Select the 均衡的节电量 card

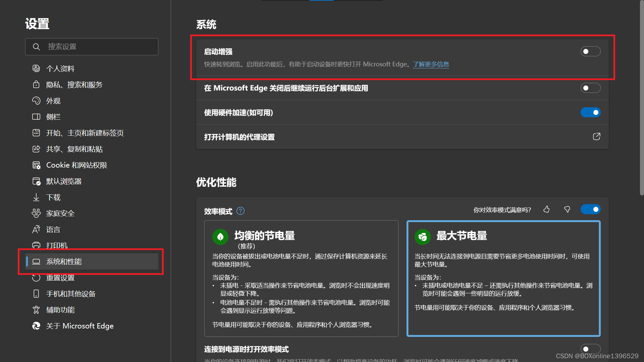tap(301, 278)
